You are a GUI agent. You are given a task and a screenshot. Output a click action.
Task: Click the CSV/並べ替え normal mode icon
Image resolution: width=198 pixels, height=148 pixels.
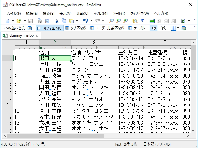(x=30, y=28)
